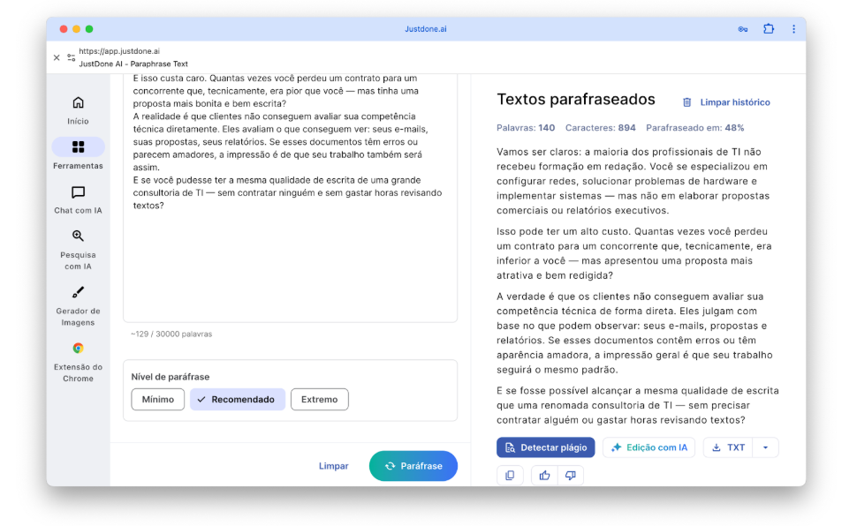The height and width of the screenshot is (526, 857).
Task: Click Detectar plágio button
Action: [545, 447]
